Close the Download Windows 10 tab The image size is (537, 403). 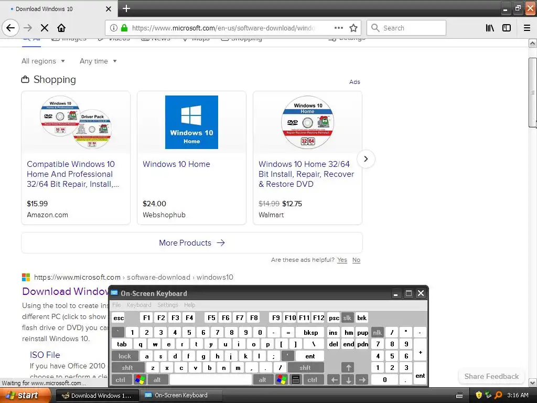[108, 9]
